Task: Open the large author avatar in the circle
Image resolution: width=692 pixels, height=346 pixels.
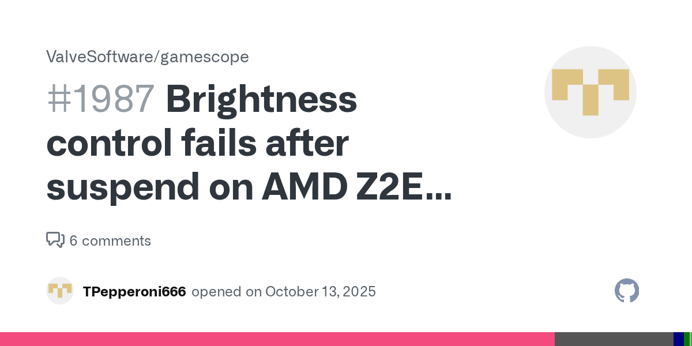Action: pos(590,92)
